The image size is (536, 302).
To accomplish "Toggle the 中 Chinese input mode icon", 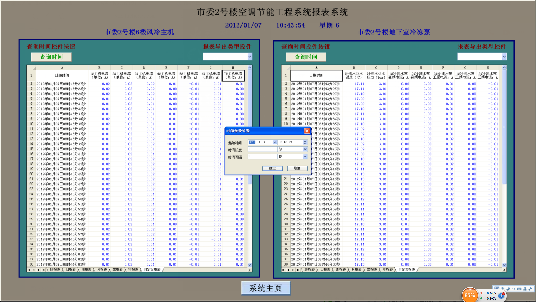I will click(502, 289).
